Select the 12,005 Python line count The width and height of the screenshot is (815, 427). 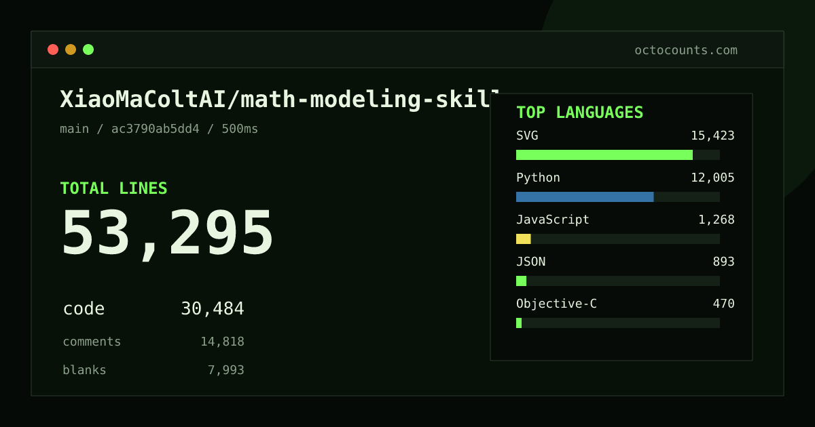pos(712,178)
